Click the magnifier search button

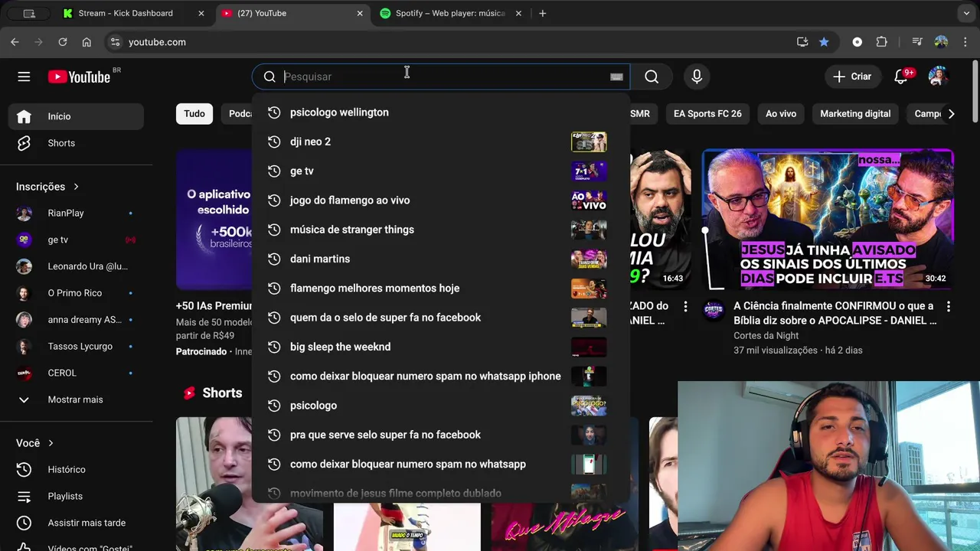[x=652, y=77]
